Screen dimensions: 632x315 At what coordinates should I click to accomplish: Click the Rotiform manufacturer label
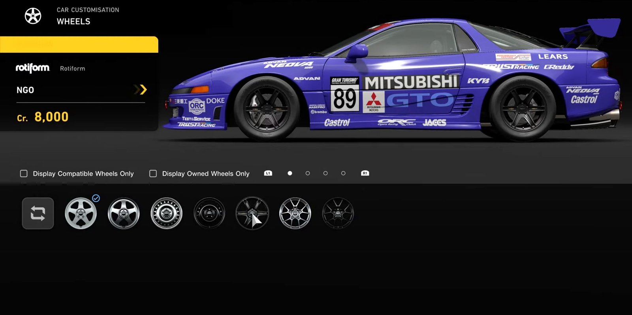click(73, 69)
